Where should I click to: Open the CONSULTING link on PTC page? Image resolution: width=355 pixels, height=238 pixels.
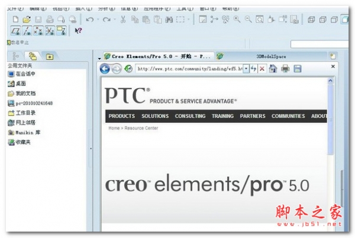pyautogui.click(x=190, y=116)
